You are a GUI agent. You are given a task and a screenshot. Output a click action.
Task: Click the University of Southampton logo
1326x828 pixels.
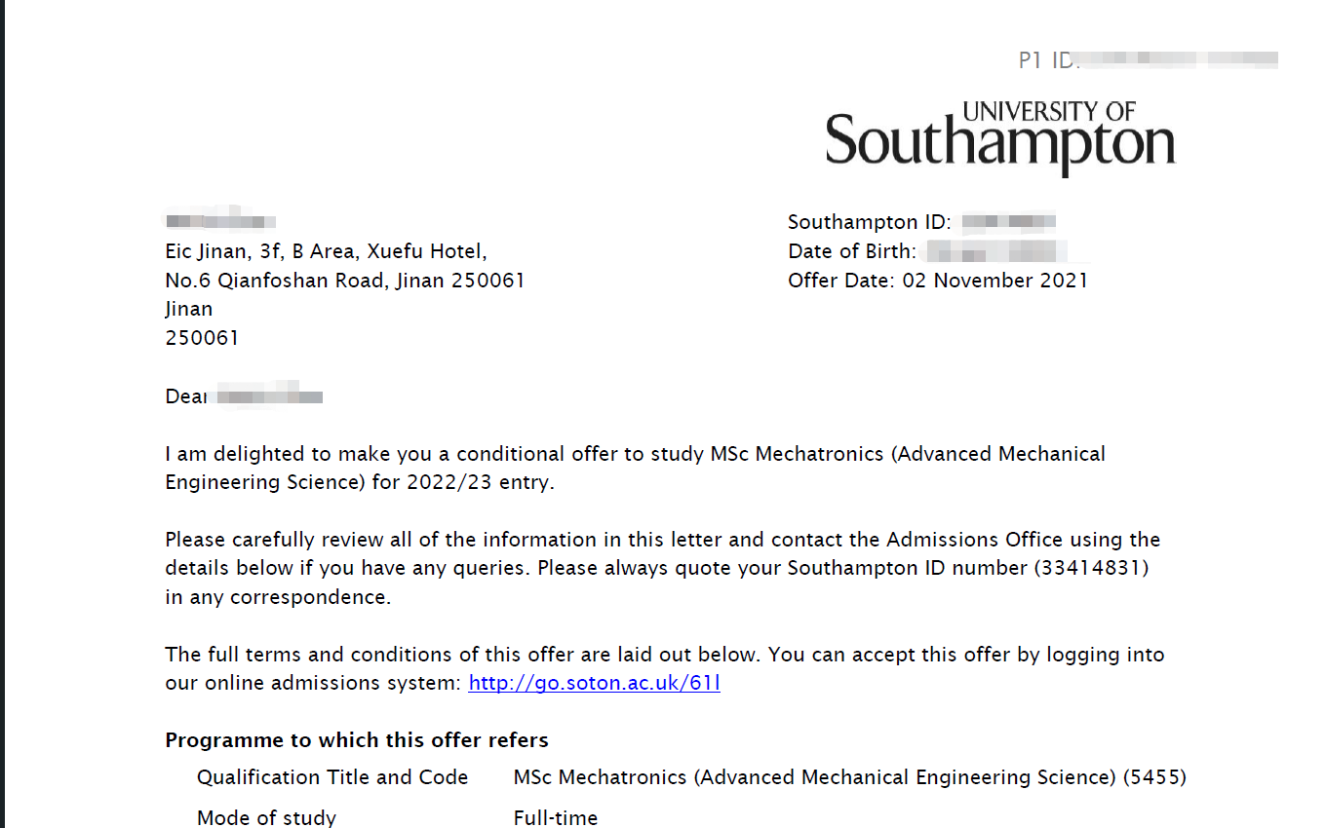point(1000,136)
